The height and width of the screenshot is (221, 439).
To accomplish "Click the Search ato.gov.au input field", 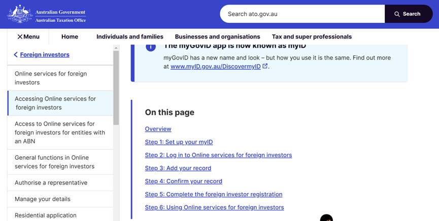I will pyautogui.click(x=302, y=14).
